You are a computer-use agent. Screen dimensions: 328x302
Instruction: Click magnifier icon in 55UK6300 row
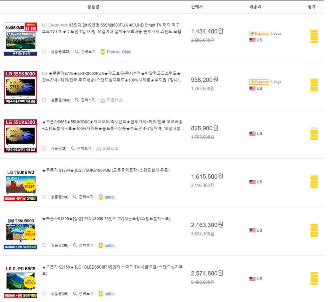(x=73, y=148)
